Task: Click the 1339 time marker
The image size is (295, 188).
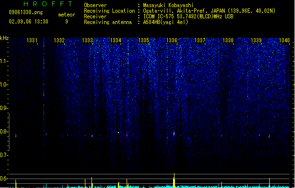Action: click(256, 40)
